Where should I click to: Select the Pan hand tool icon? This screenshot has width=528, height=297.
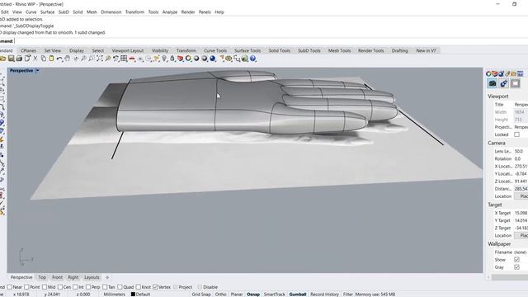[x=68, y=59]
